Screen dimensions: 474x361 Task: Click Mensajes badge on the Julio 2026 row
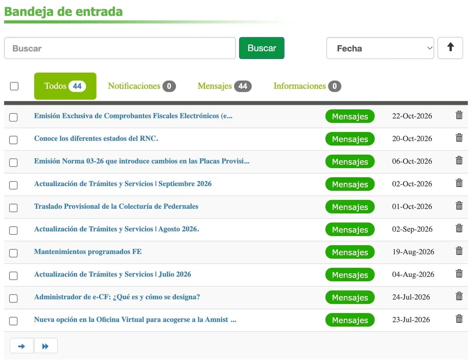(x=350, y=275)
